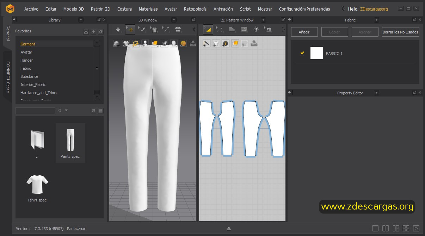Open the Library panel dropdown
This screenshot has height=236, width=425.
click(x=81, y=20)
